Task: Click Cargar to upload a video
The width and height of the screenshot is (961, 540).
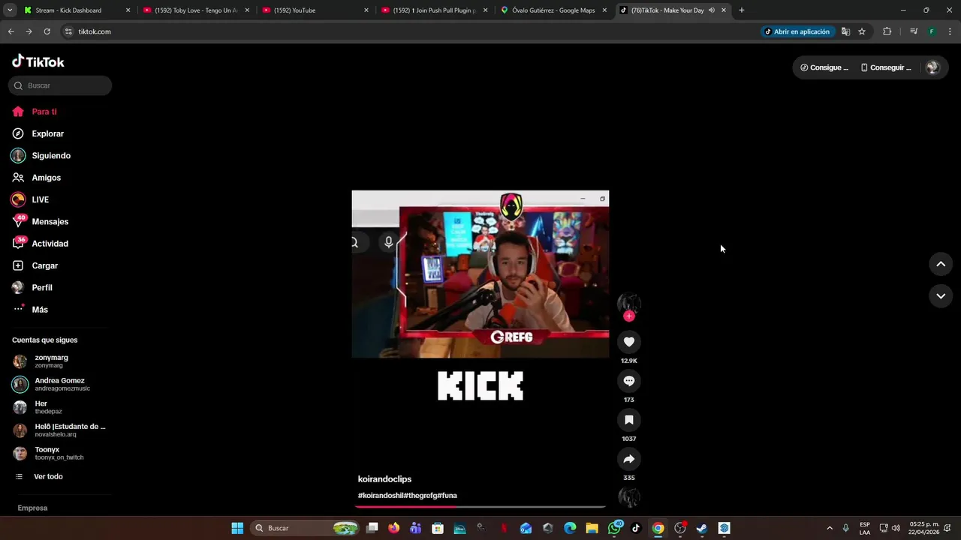Action: [x=35, y=265]
